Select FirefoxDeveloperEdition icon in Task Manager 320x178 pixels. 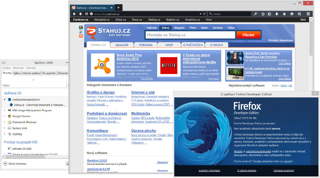pos(9,100)
